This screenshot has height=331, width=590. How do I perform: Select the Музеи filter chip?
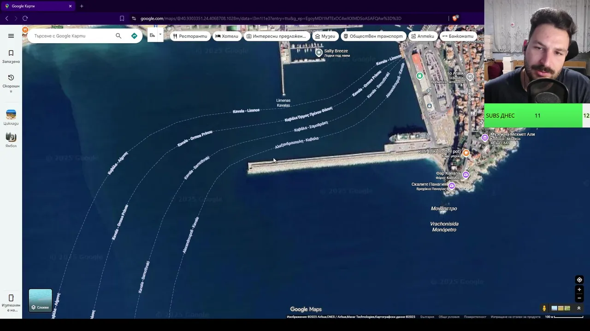(x=325, y=36)
